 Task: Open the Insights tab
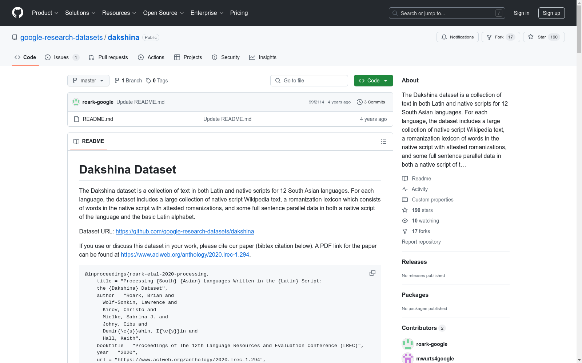(x=263, y=57)
